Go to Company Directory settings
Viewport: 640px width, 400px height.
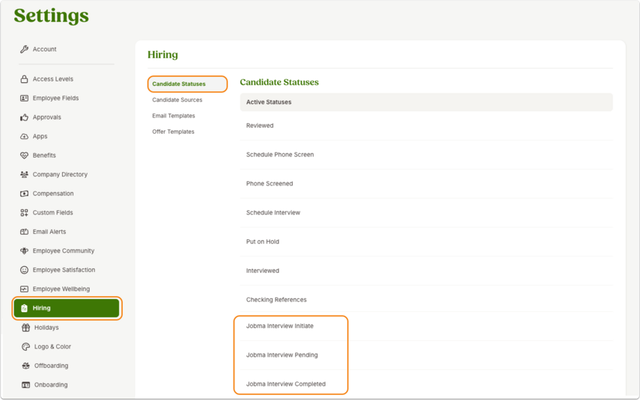click(x=60, y=174)
